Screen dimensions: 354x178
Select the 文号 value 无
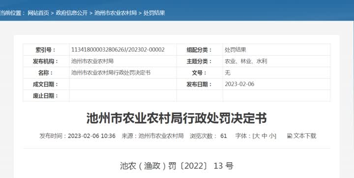click(x=228, y=73)
